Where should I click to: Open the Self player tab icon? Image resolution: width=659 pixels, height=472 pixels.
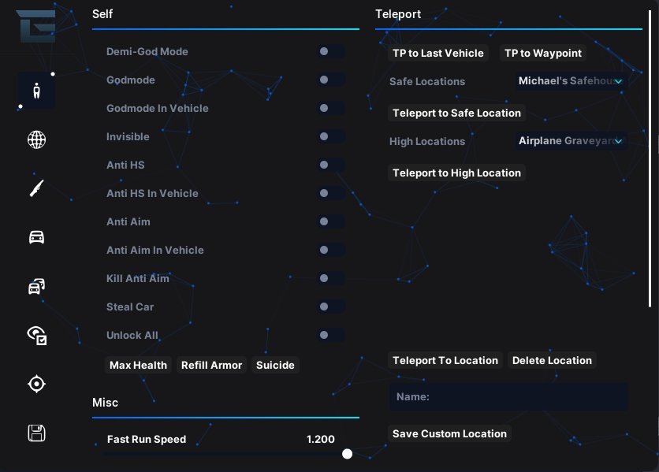click(36, 91)
